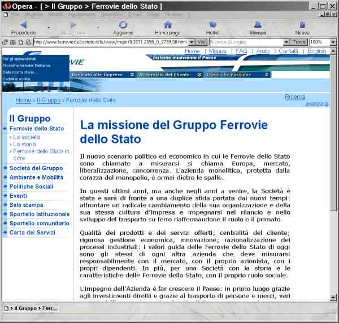Screen dimensions: 339x323
Task: Click Cartoline on-line in the blue box
Action: (16, 79)
